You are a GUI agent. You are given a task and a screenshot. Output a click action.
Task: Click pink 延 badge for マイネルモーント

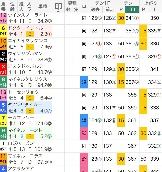pos(84,133)
